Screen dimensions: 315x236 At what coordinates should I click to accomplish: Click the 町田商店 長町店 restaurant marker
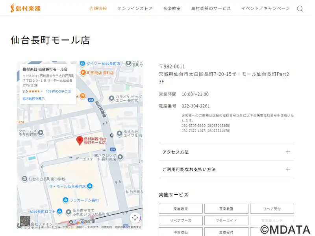(x=83, y=72)
